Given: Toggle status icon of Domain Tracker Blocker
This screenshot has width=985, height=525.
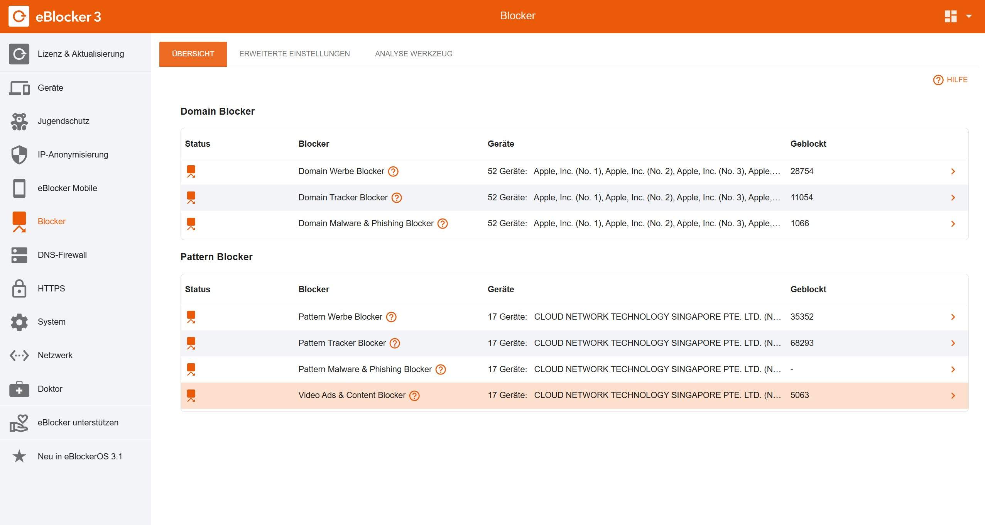Looking at the screenshot, I should click(191, 198).
